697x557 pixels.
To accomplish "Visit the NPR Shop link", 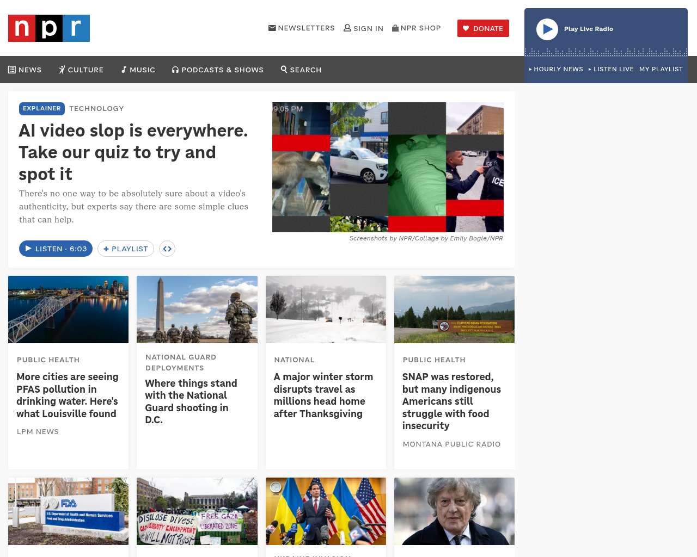I will tap(417, 28).
